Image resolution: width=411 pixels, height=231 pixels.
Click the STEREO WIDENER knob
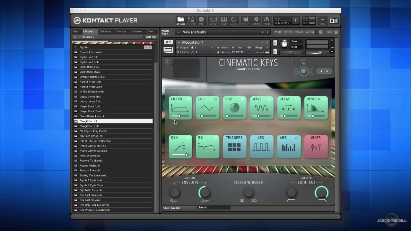pos(248,193)
